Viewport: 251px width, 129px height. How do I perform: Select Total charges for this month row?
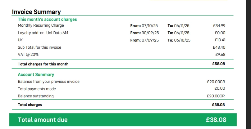coord(43,64)
